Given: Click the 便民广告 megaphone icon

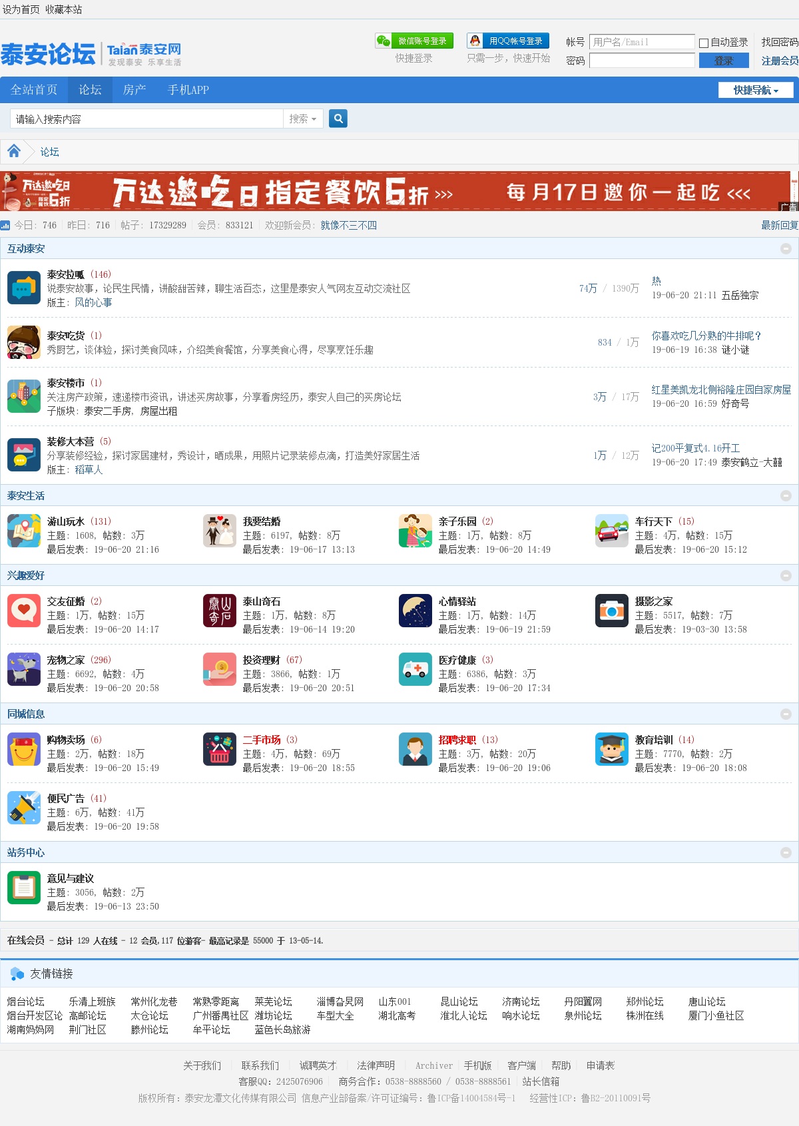Looking at the screenshot, I should coord(24,808).
